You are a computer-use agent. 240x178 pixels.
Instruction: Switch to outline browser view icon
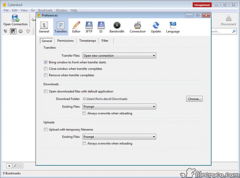pos(5,31)
